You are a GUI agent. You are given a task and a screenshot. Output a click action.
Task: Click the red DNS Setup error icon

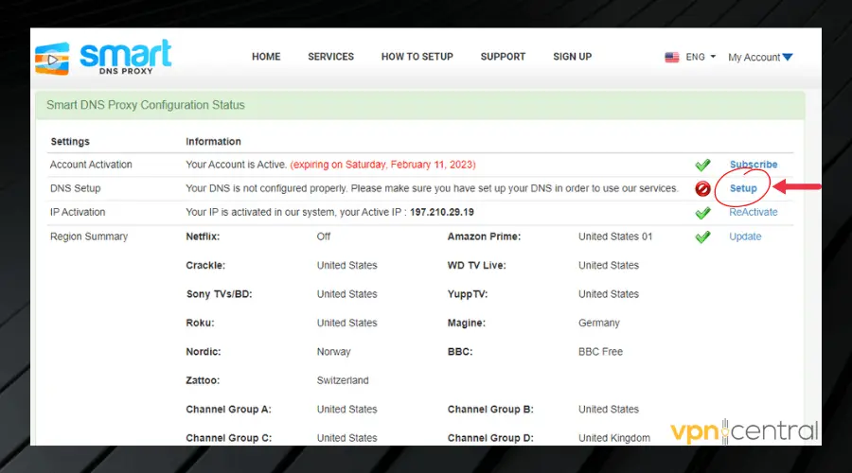pyautogui.click(x=702, y=189)
